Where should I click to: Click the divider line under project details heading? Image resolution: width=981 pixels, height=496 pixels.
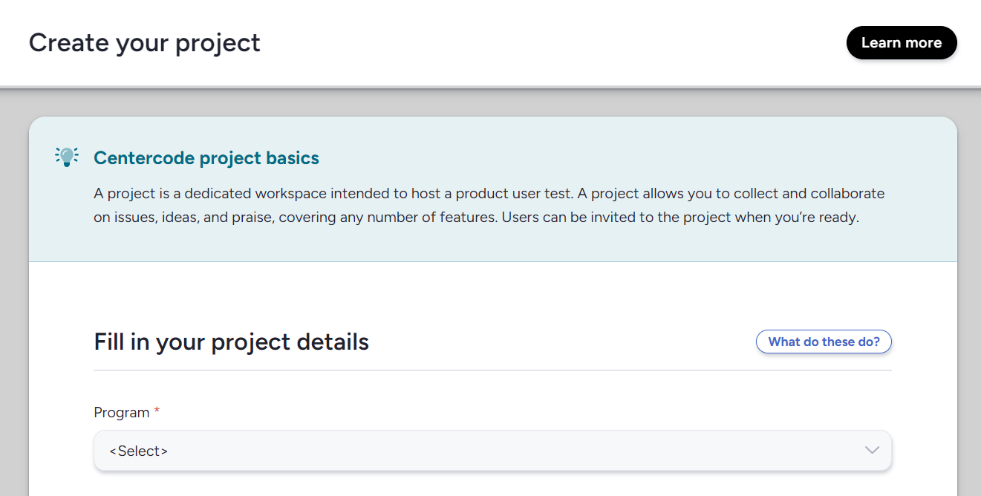[x=492, y=370]
